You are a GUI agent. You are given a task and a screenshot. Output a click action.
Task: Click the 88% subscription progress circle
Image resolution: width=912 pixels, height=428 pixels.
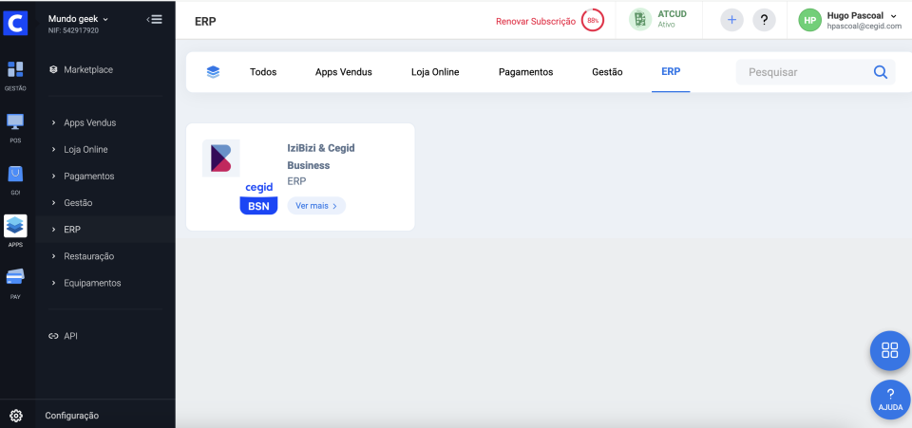593,20
